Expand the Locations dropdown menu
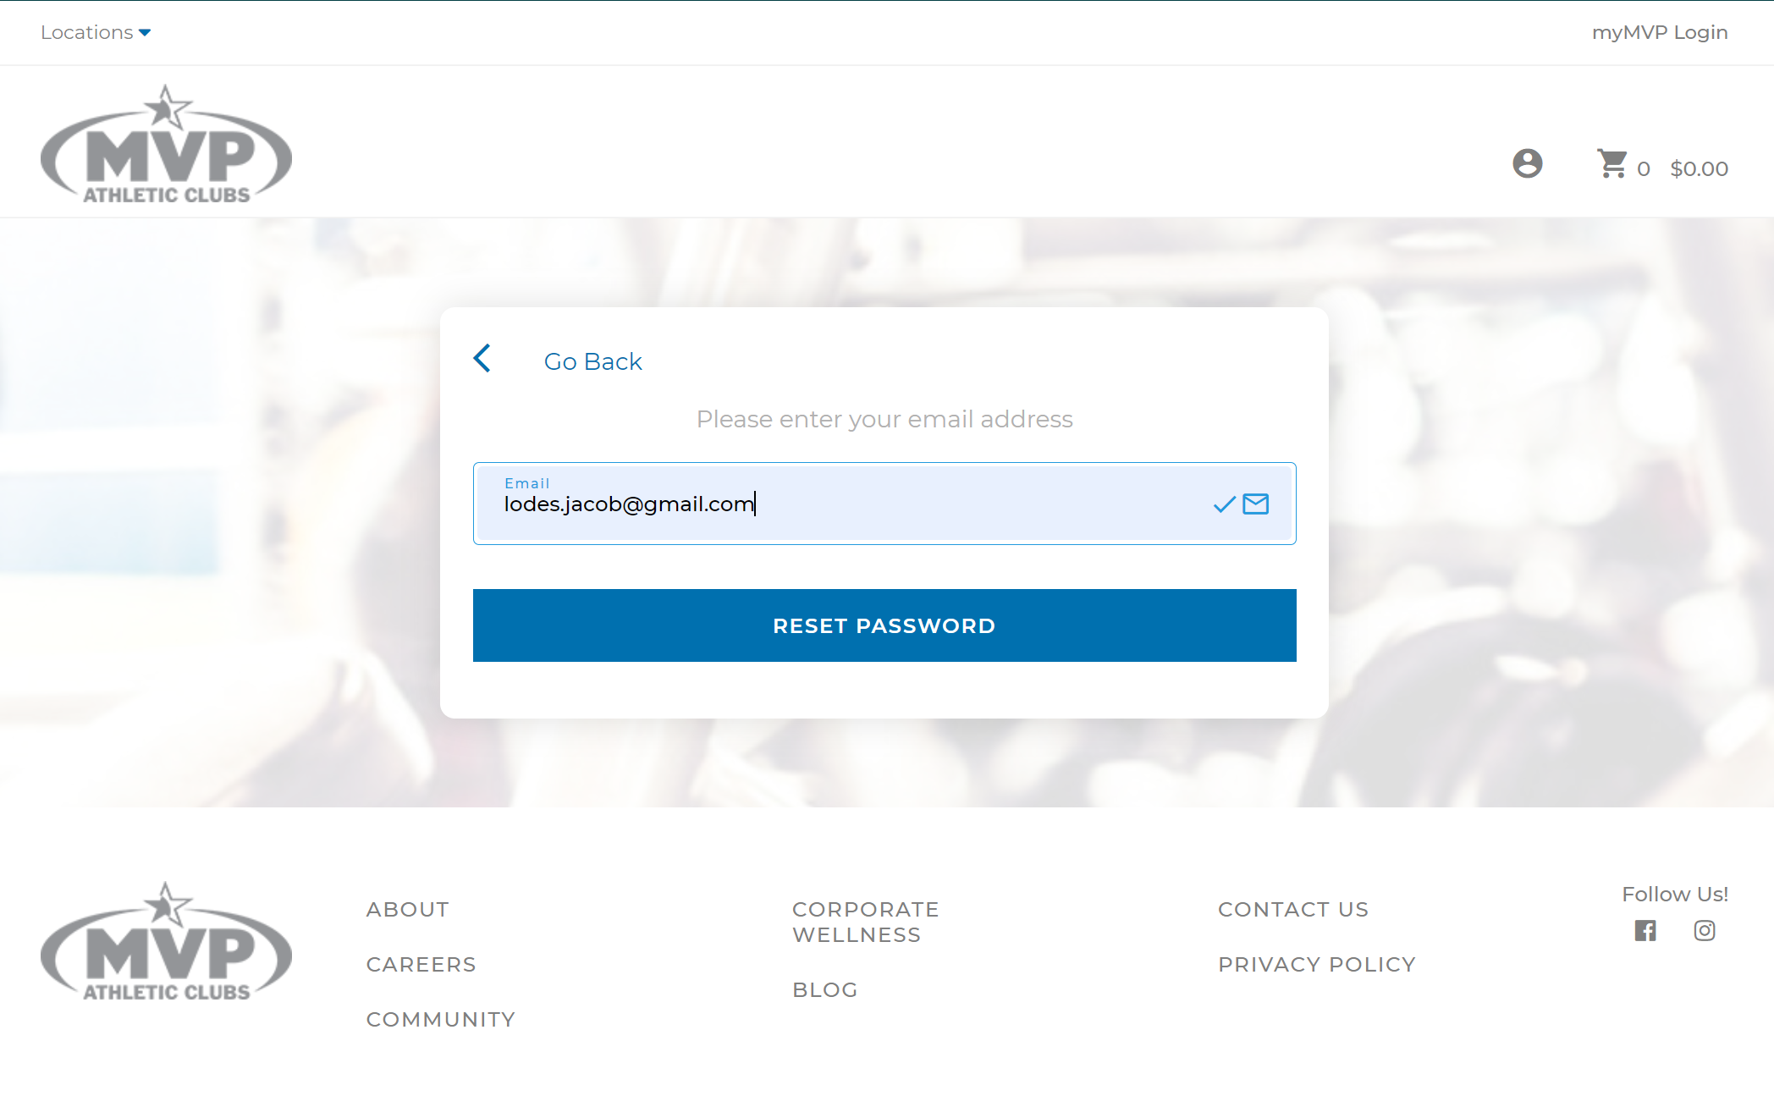This screenshot has width=1774, height=1118. tap(98, 32)
